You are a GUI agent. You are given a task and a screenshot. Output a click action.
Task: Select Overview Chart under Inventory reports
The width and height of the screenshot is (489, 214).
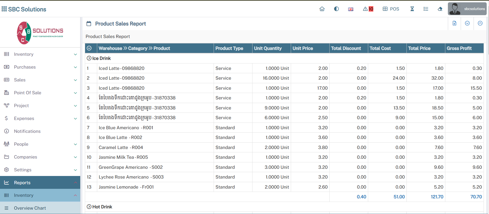[30, 208]
